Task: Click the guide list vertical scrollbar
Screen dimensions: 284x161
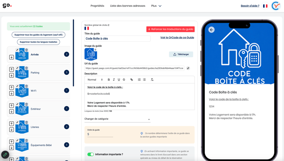Action: (73, 53)
